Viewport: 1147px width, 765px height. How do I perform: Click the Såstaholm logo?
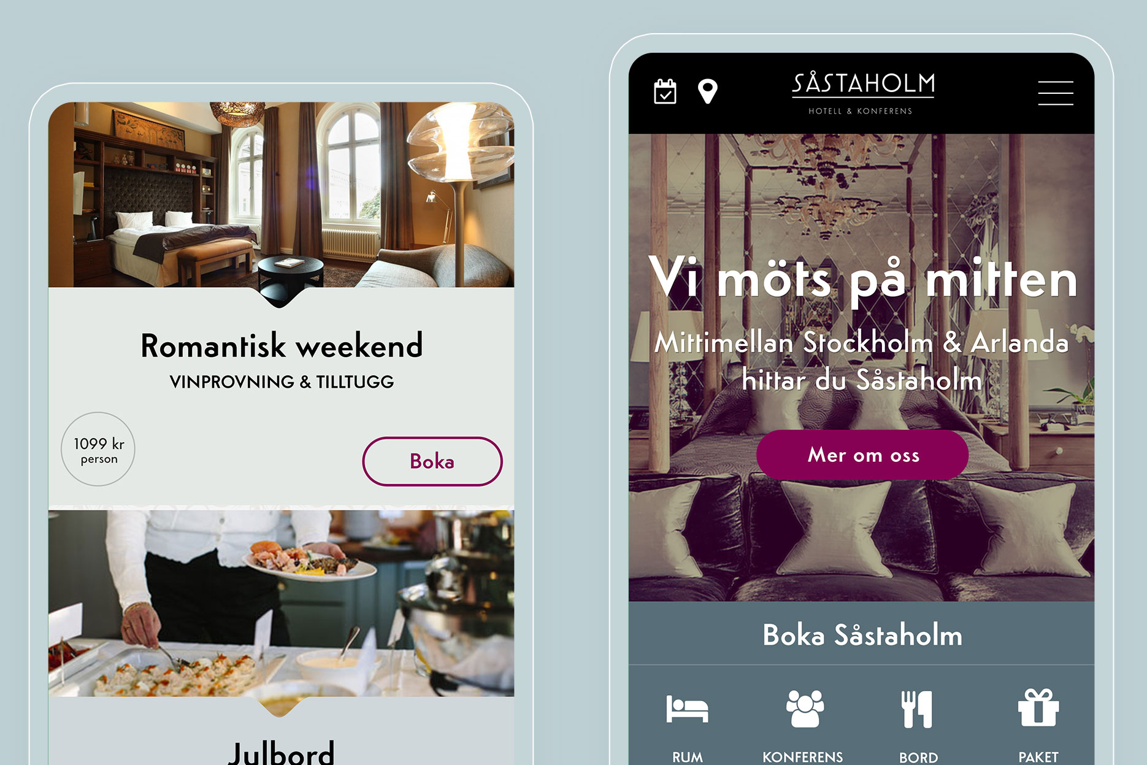tap(862, 93)
